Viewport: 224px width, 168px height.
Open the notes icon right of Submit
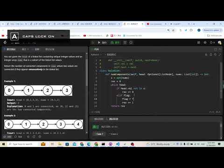coord(125,42)
